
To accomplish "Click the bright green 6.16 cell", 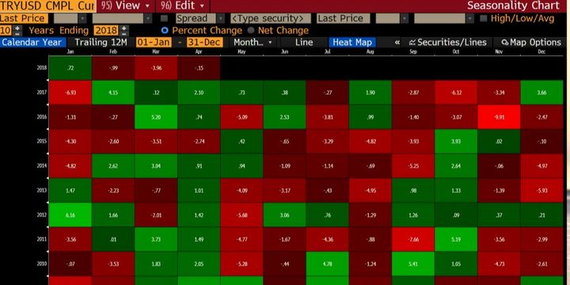I will pyautogui.click(x=70, y=215).
